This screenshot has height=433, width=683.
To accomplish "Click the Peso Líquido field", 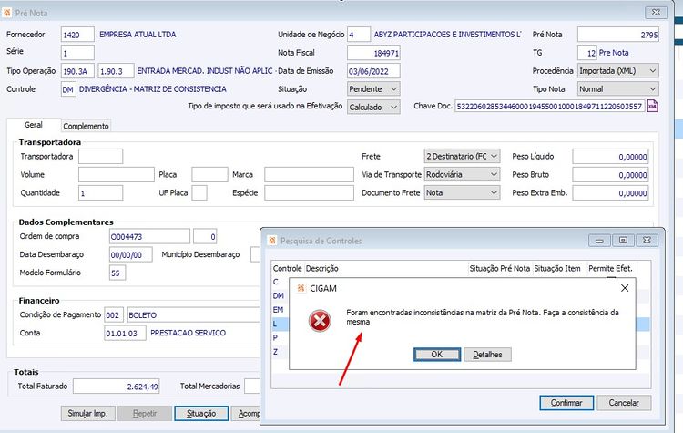I will [610, 157].
